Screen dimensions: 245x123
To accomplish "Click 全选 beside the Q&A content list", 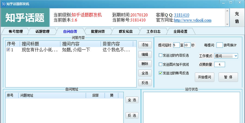I will (x=145, y=73).
